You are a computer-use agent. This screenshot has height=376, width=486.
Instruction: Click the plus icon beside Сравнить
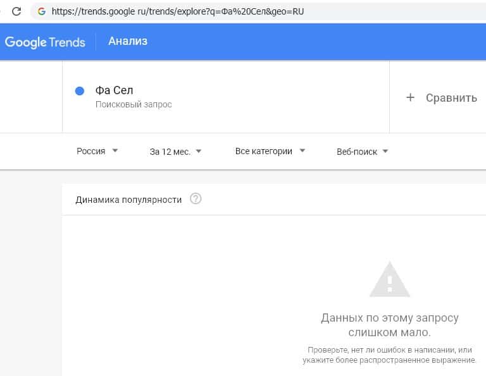pyautogui.click(x=410, y=97)
